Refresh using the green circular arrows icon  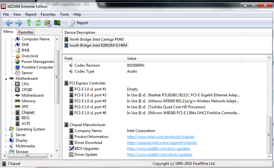(x=38, y=23)
